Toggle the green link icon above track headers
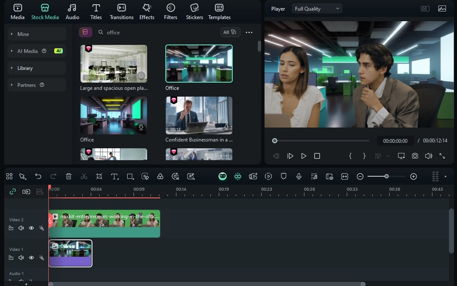The width and height of the screenshot is (457, 286). tap(13, 192)
